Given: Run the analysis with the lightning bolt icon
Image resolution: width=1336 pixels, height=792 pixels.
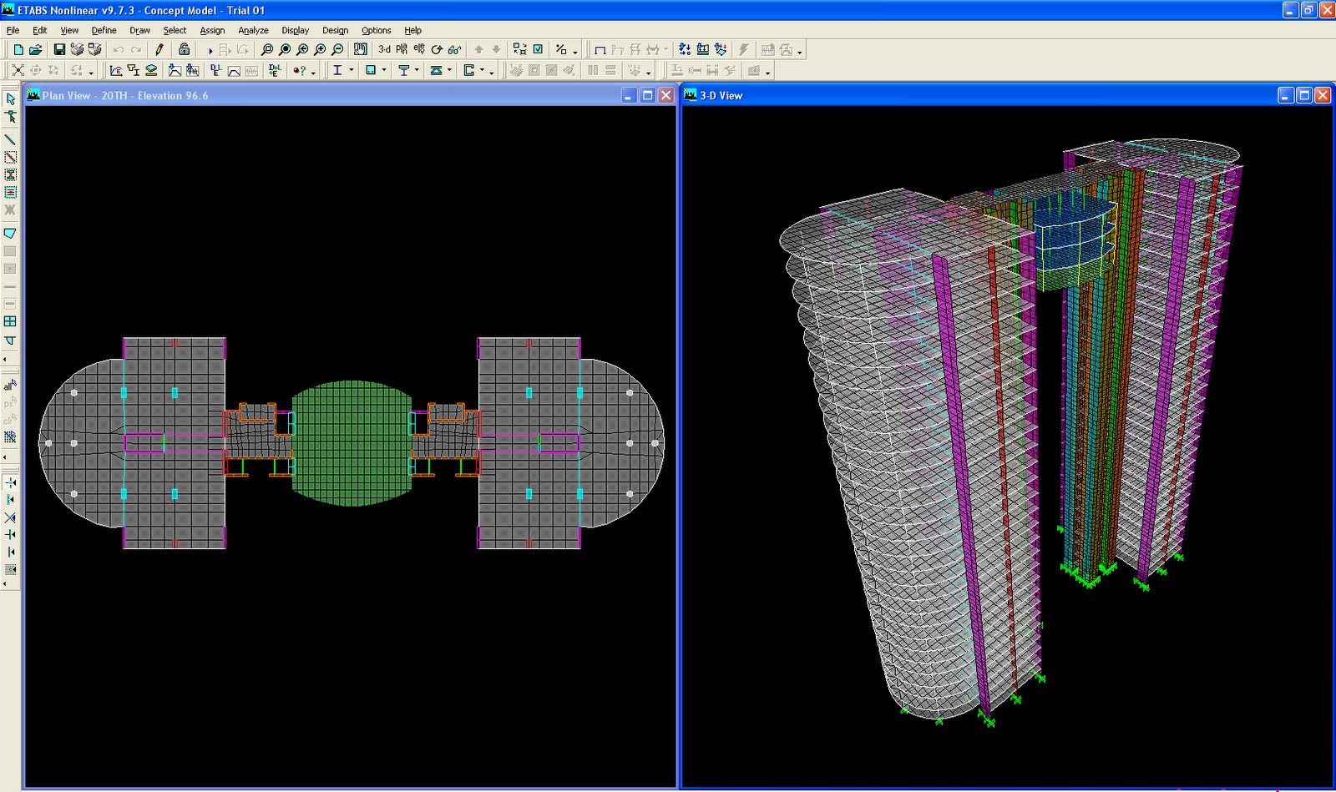Looking at the screenshot, I should [x=744, y=50].
